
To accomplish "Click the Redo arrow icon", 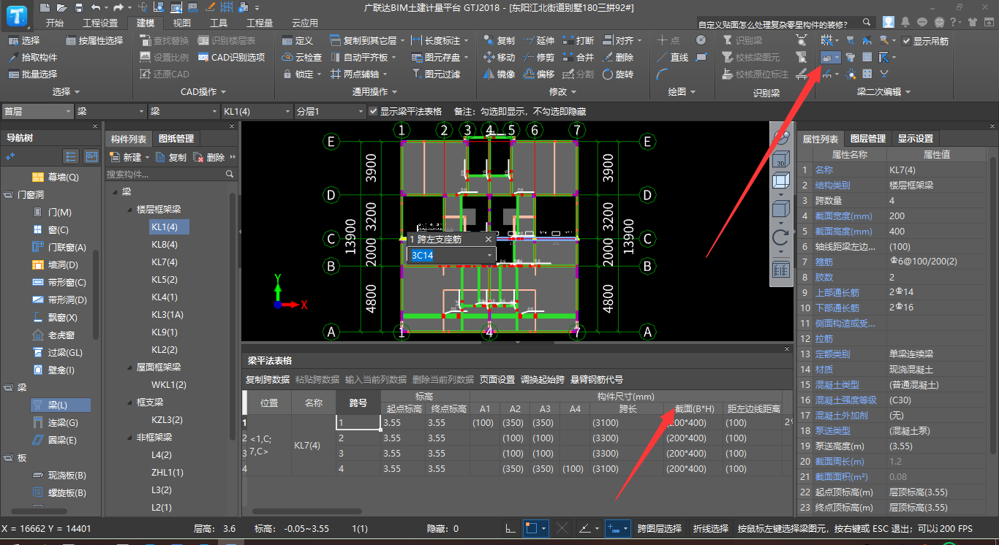I will click(x=118, y=7).
